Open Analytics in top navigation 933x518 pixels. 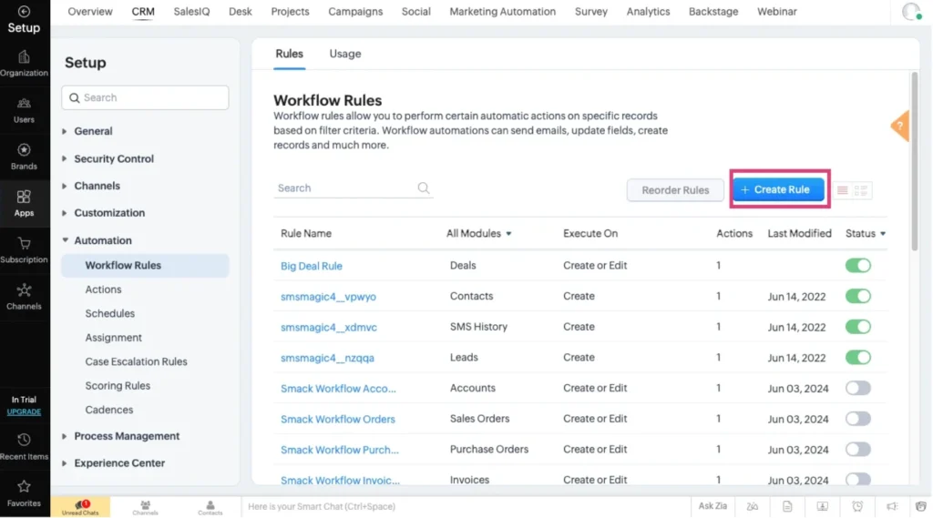pos(648,11)
